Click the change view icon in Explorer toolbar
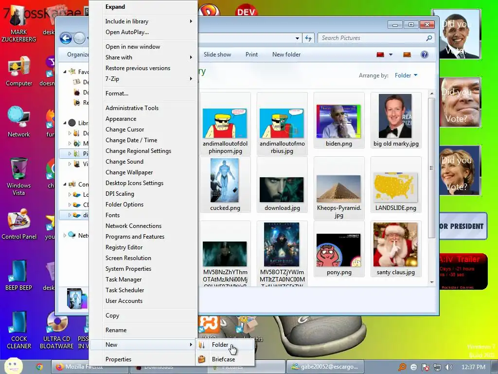This screenshot has width=498, height=374. [x=380, y=55]
